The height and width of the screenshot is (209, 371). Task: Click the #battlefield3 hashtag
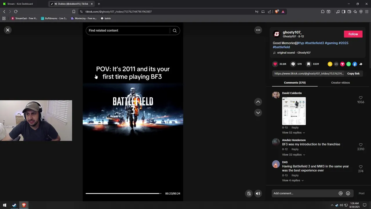314,43
